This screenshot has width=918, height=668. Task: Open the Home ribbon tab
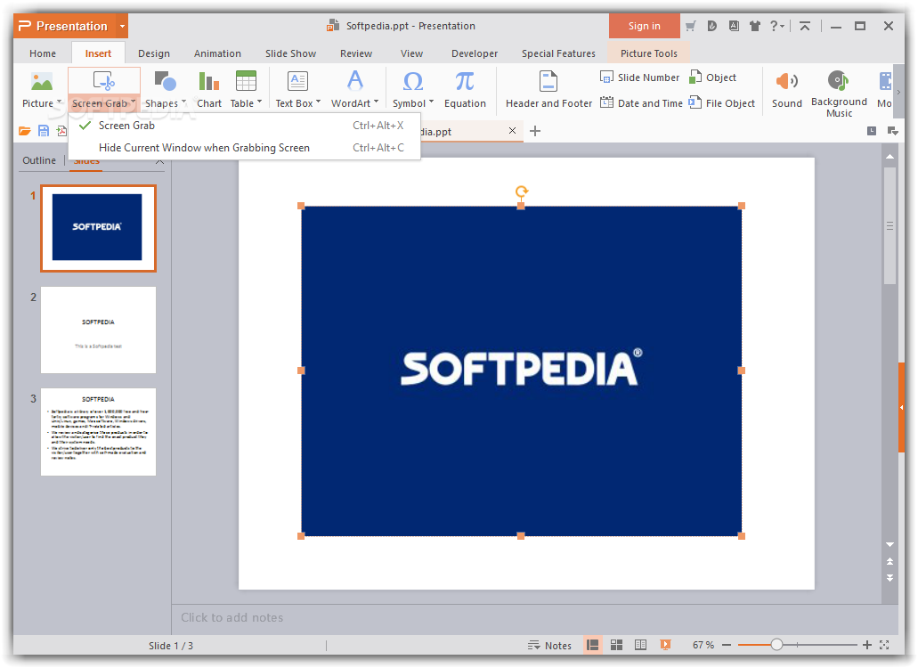pyautogui.click(x=43, y=53)
